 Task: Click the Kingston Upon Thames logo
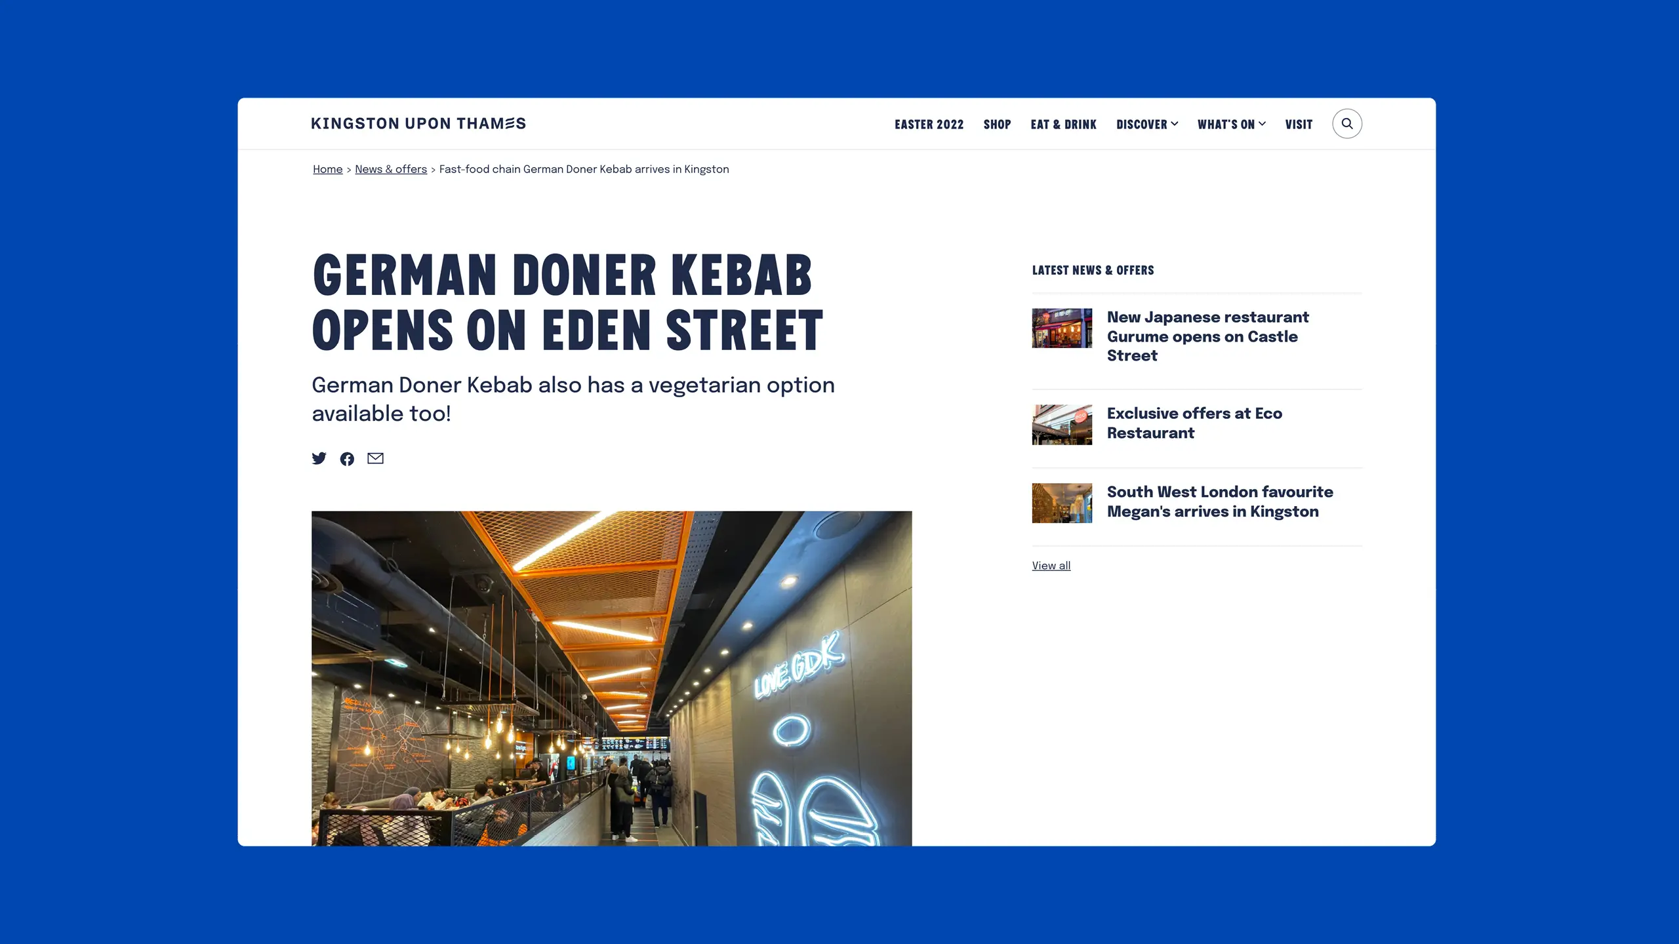pyautogui.click(x=418, y=124)
